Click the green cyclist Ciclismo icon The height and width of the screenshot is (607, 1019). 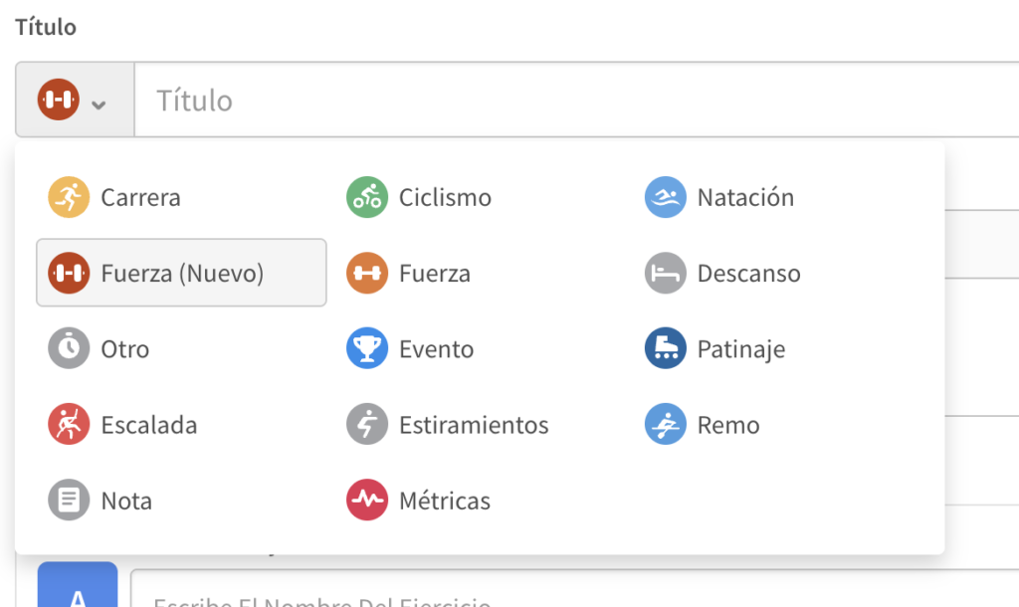pyautogui.click(x=366, y=197)
